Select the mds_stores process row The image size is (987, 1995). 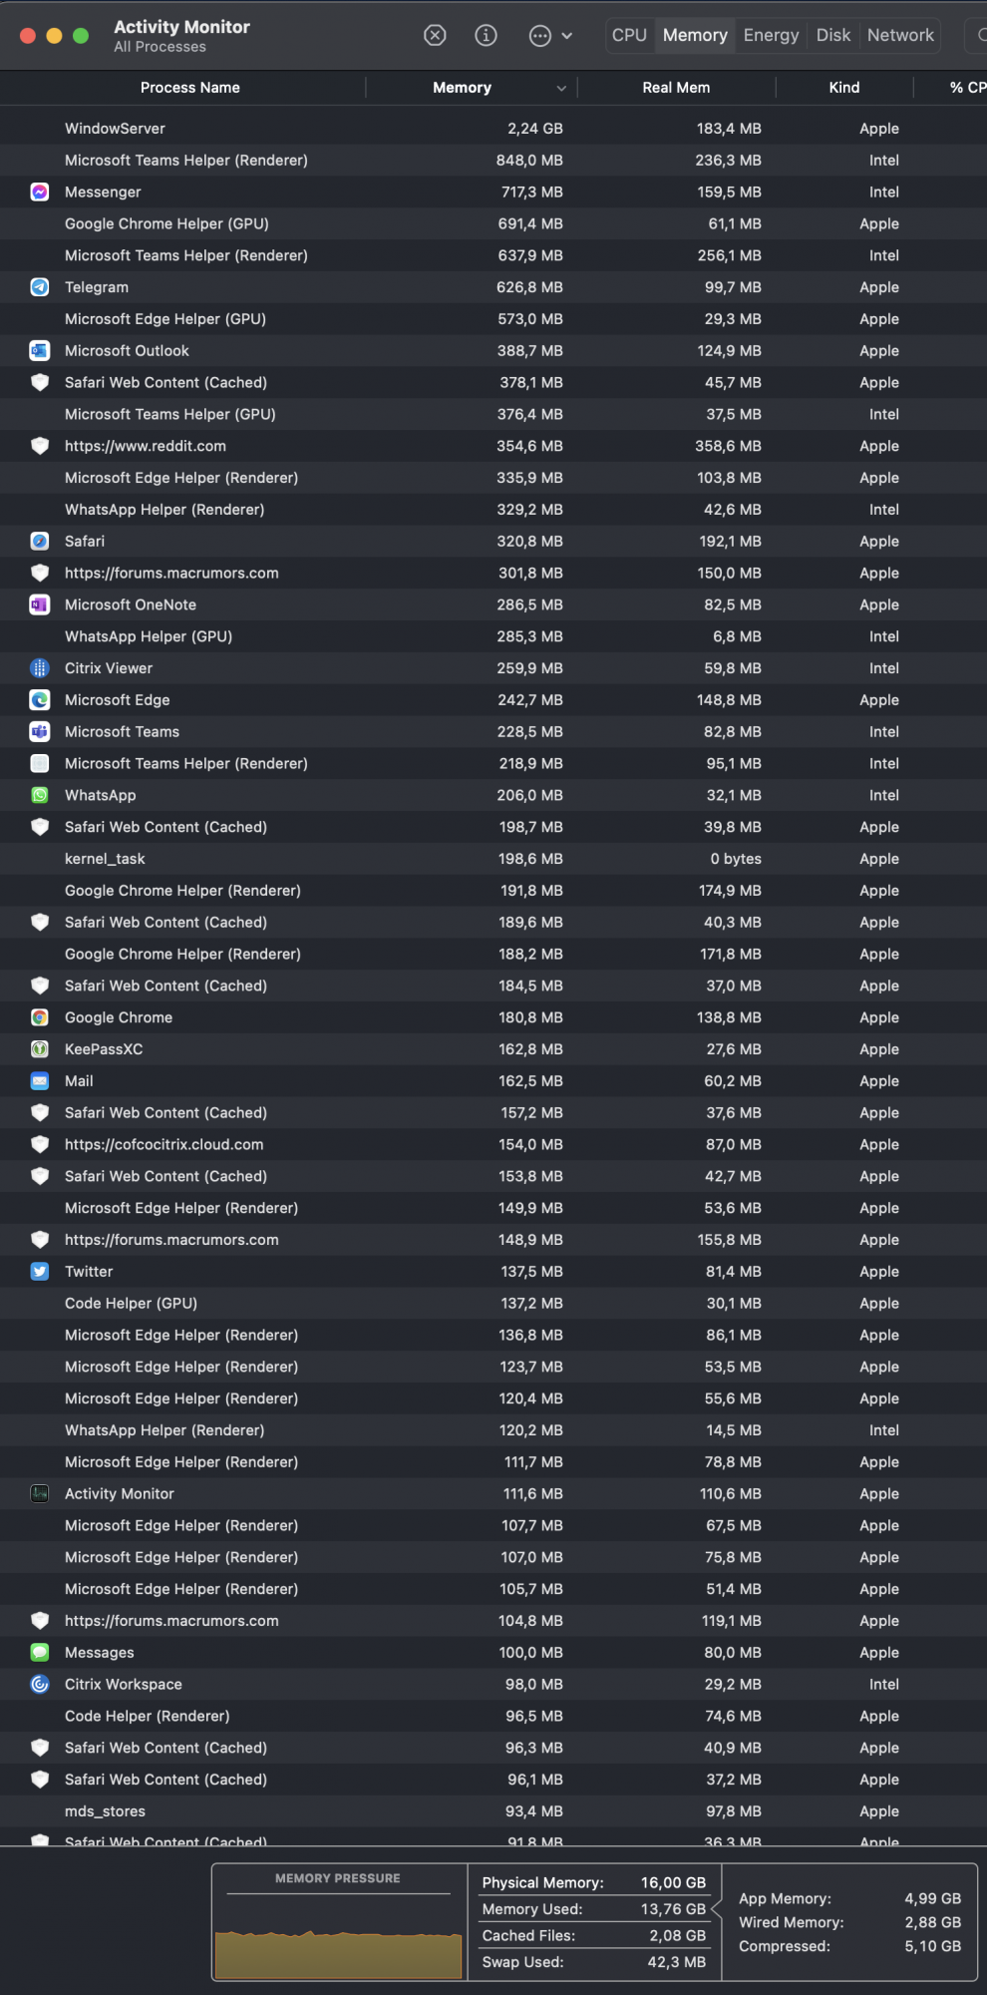tap(493, 1811)
